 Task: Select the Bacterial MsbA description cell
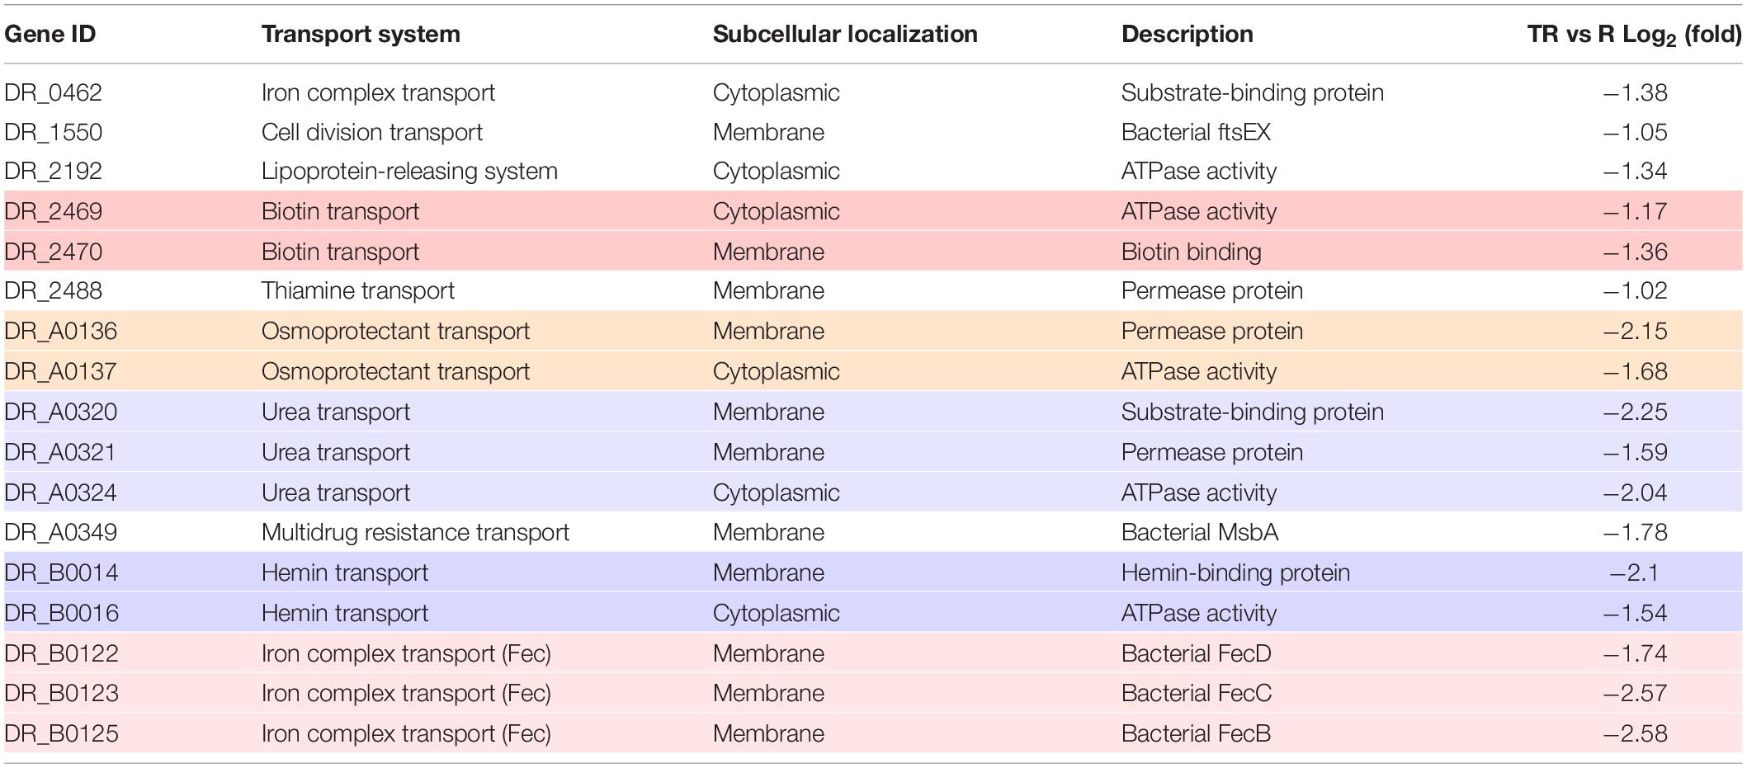[1200, 532]
